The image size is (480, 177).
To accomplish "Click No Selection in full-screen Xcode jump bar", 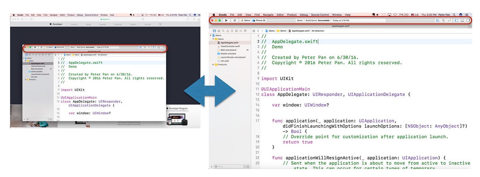I will click(318, 31).
